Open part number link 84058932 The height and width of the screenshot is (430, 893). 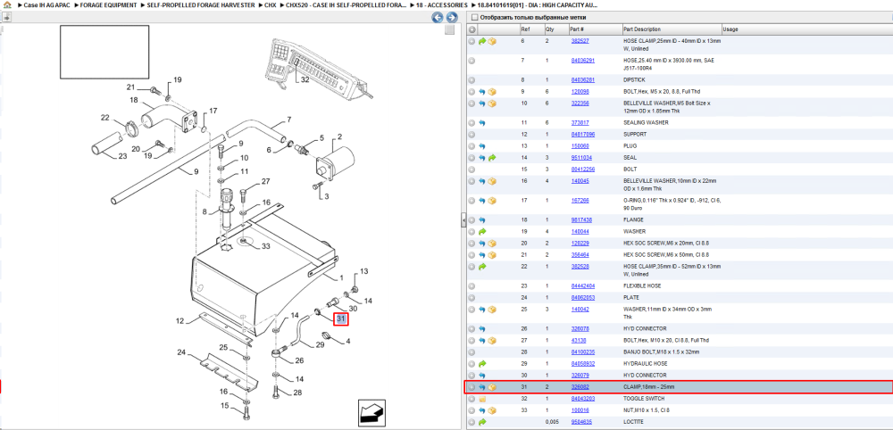(582, 363)
